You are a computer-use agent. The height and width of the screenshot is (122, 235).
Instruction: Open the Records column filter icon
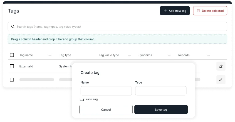pyautogui.click(x=209, y=55)
